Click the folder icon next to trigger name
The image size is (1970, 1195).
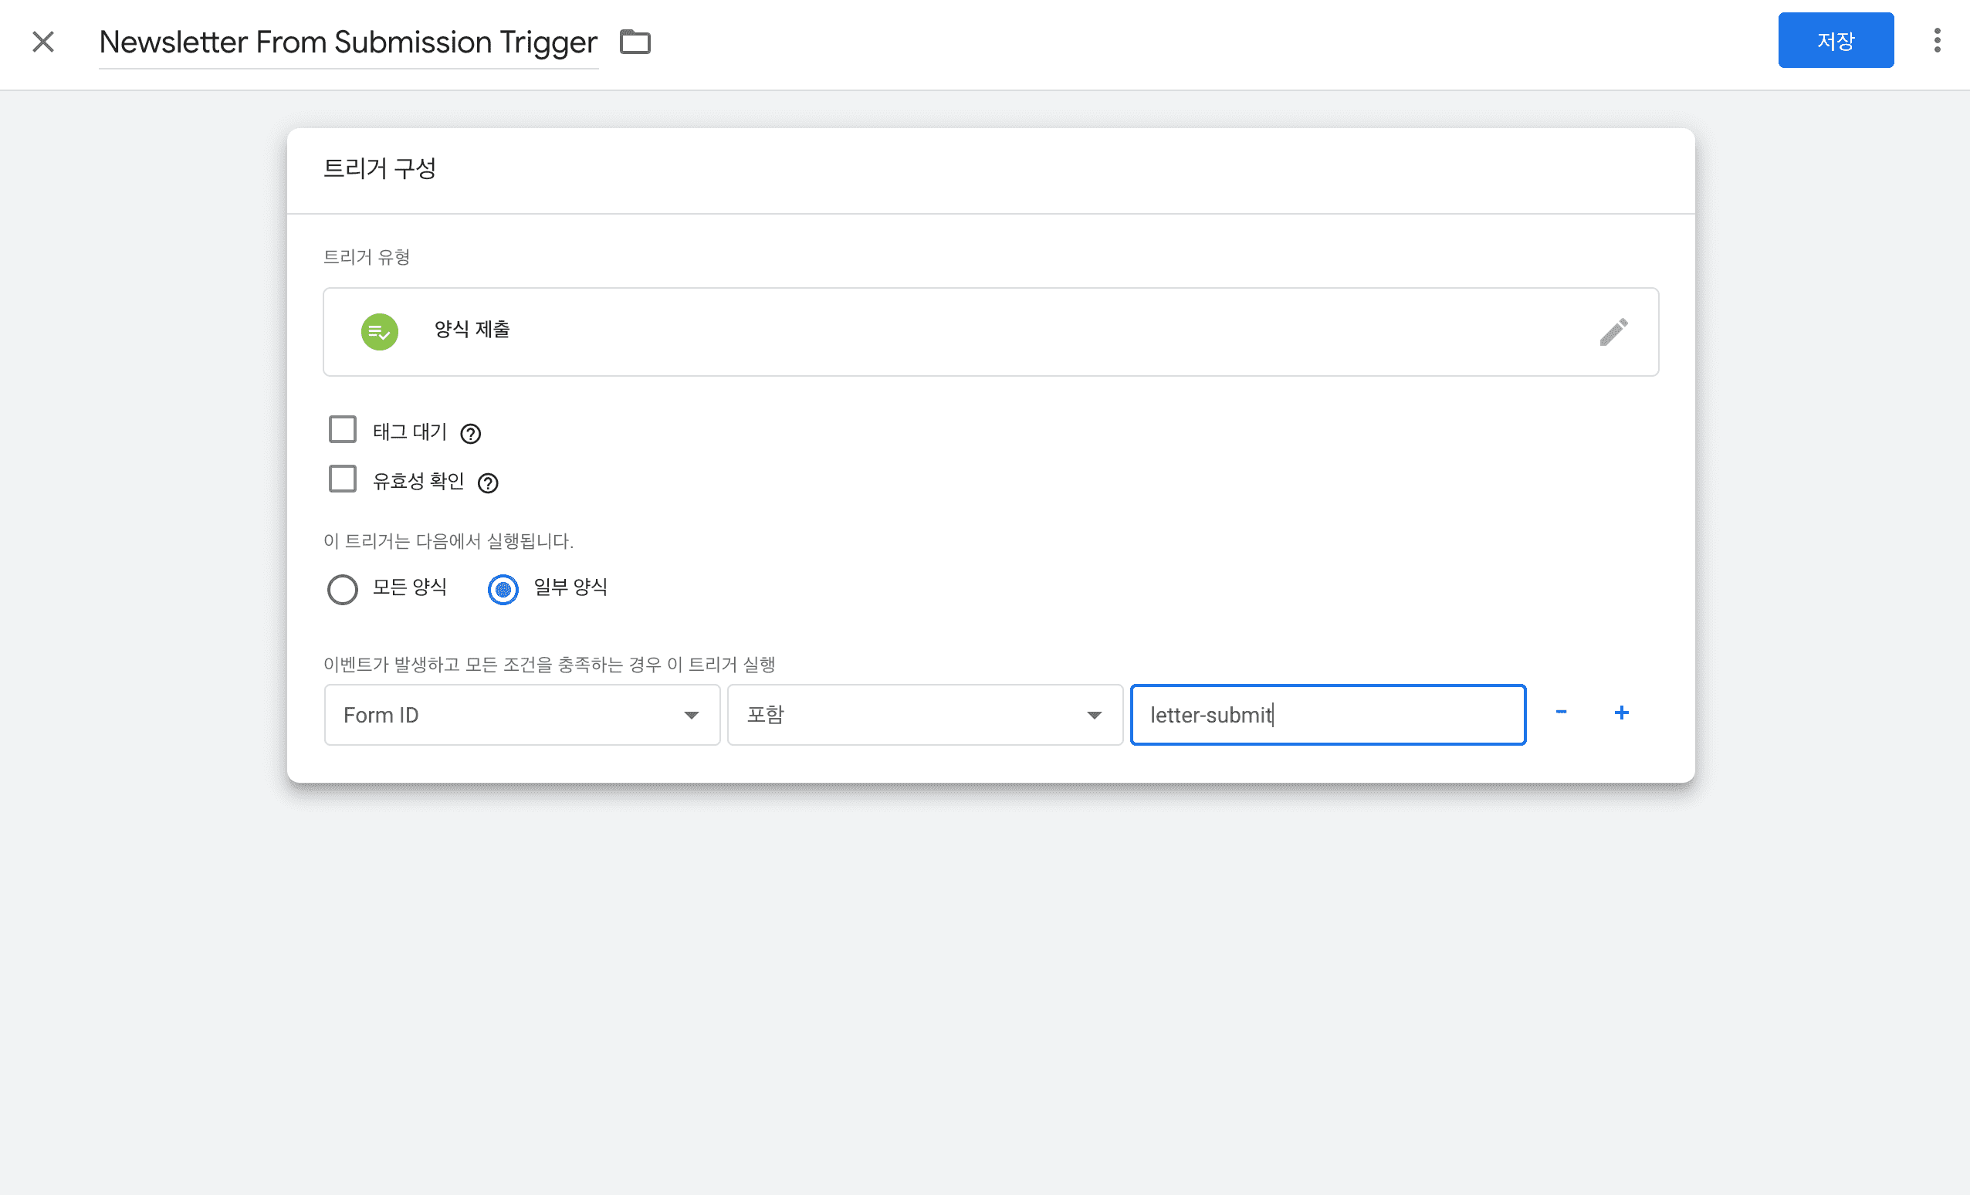click(x=635, y=42)
